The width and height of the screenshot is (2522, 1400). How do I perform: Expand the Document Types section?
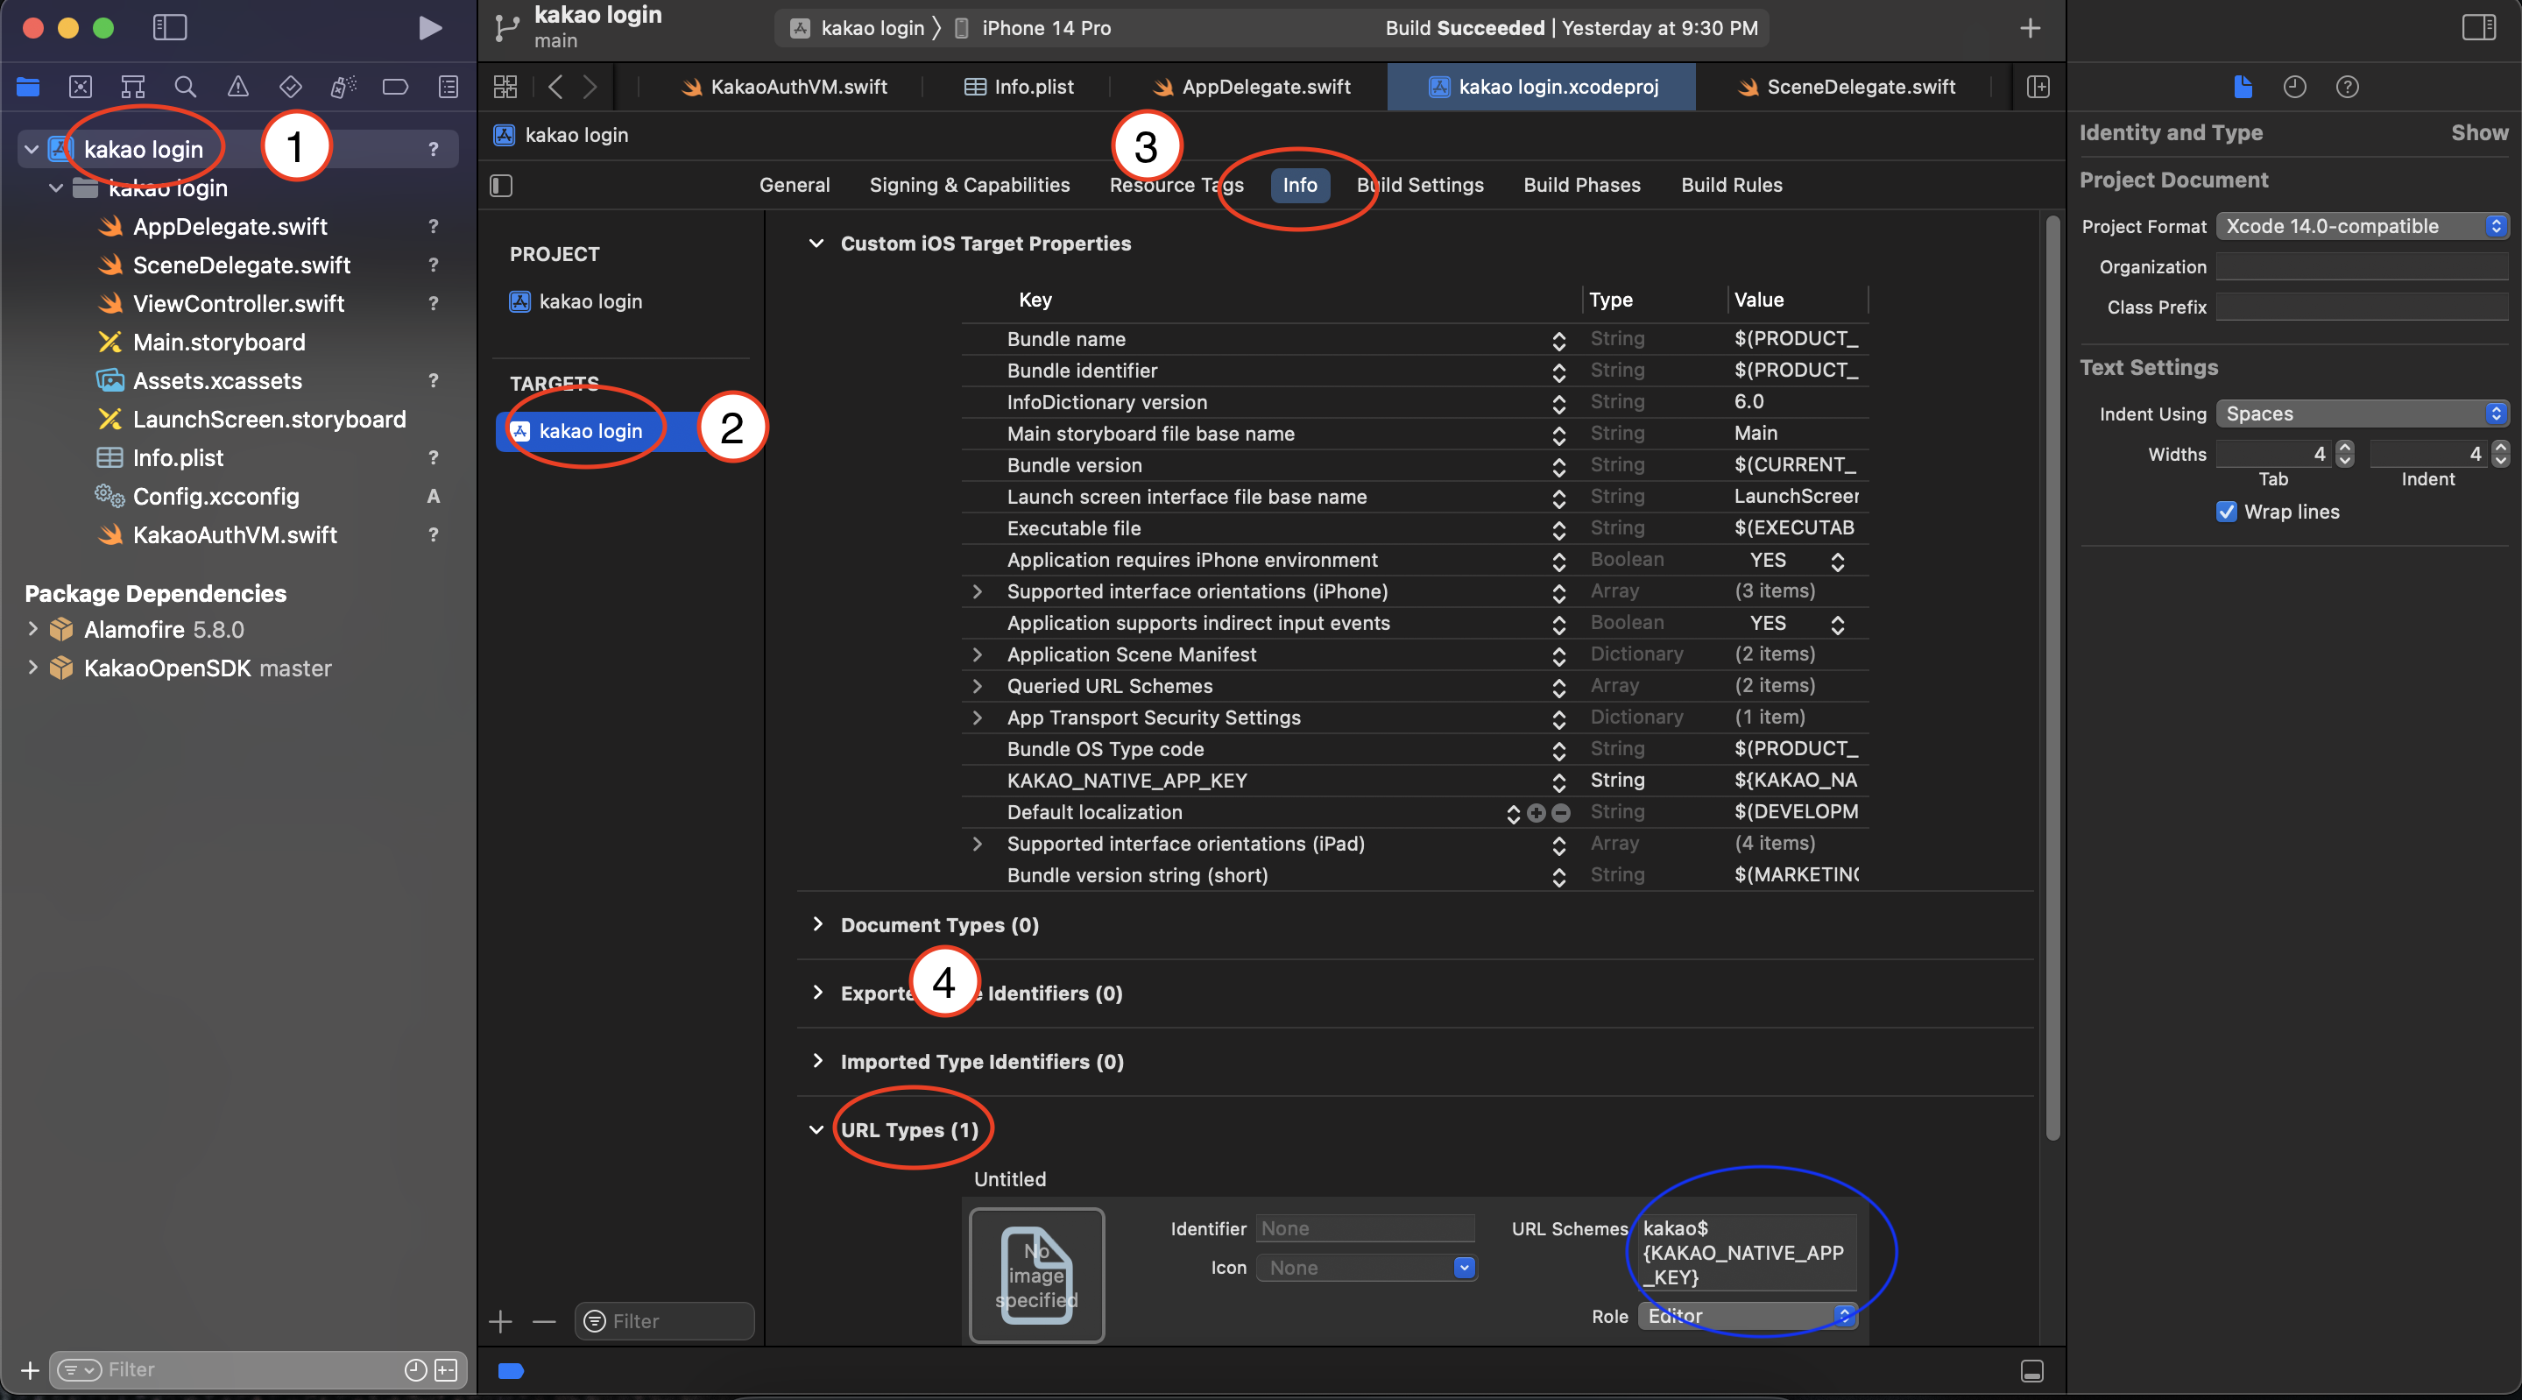[817, 924]
